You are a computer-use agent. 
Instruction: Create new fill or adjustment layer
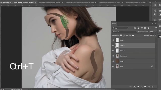[142, 86]
